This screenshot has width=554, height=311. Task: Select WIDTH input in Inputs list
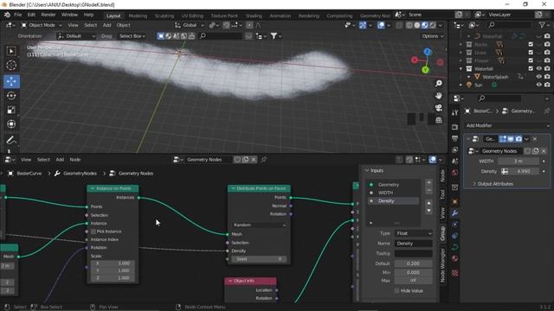[x=393, y=193]
